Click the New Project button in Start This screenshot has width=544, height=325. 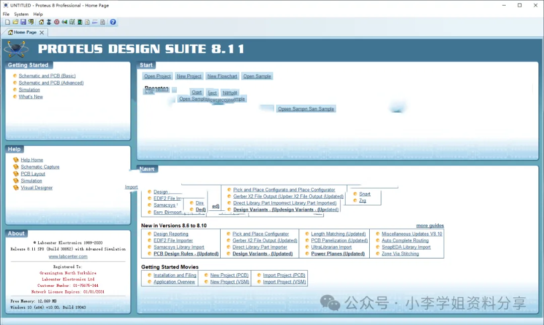pyautogui.click(x=189, y=76)
